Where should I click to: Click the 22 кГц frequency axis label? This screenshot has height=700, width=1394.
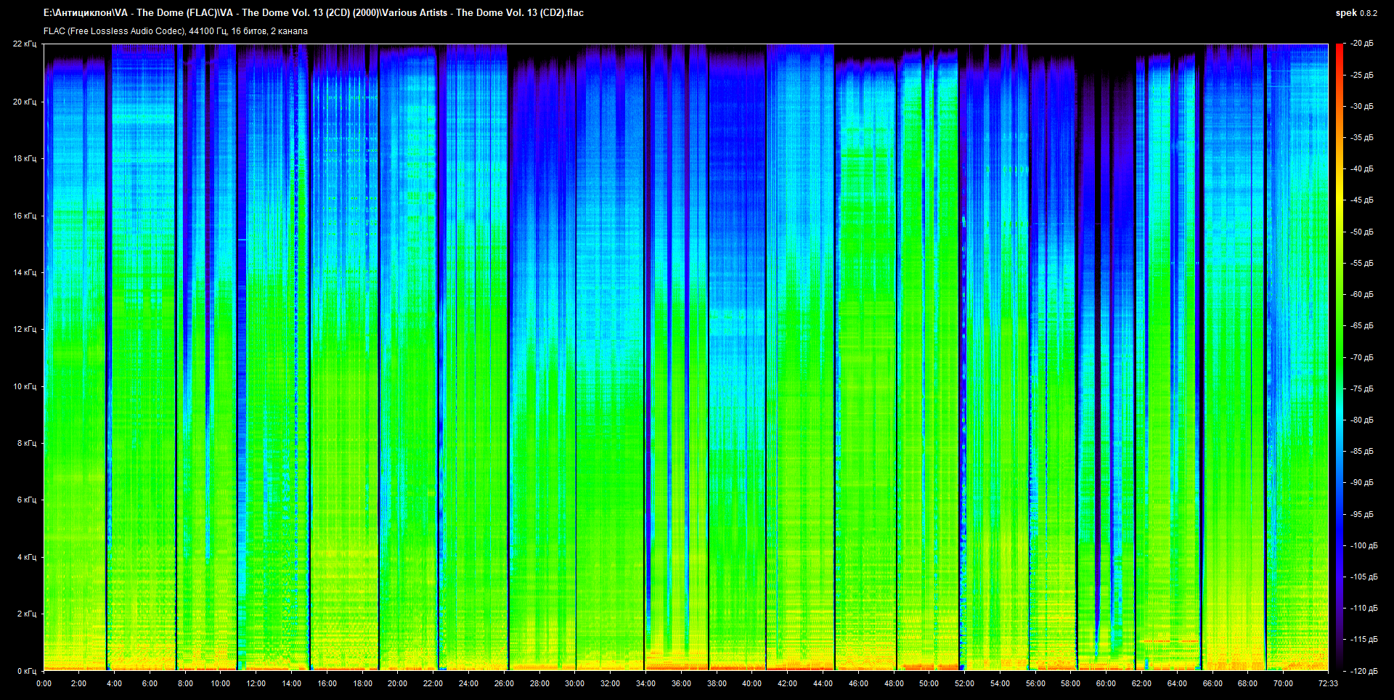(x=24, y=44)
